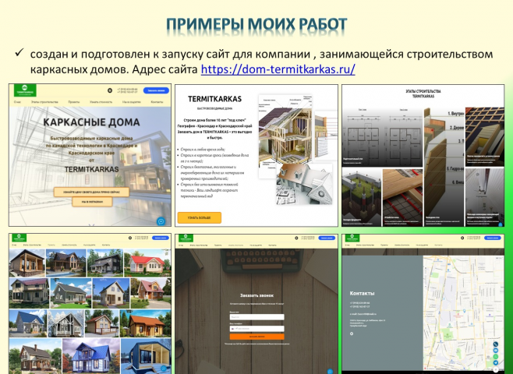The height and width of the screenshot is (374, 513).
Task: Click Instagram icon in hero screenshot header
Action: click(x=110, y=90)
